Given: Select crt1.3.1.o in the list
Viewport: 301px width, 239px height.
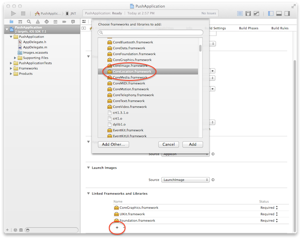Looking at the screenshot, I should pyautogui.click(x=148, y=113).
